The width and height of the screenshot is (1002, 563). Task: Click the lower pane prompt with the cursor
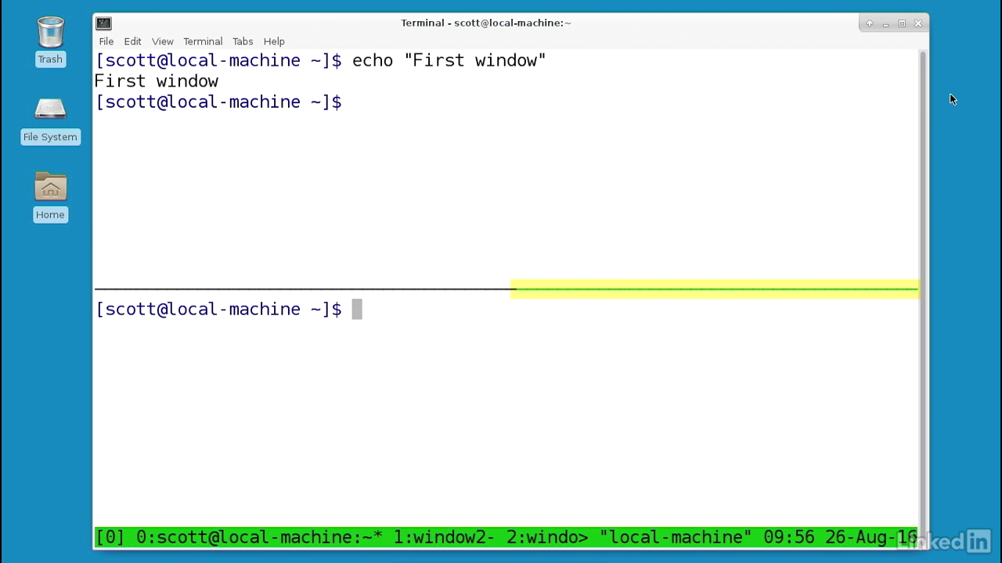pos(229,310)
